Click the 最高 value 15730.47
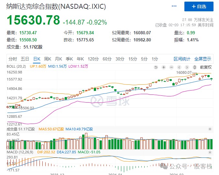Viewport: 219px width, 175px height. click(x=28, y=33)
